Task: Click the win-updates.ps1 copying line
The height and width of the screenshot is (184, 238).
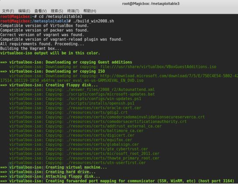Action: point(75,99)
